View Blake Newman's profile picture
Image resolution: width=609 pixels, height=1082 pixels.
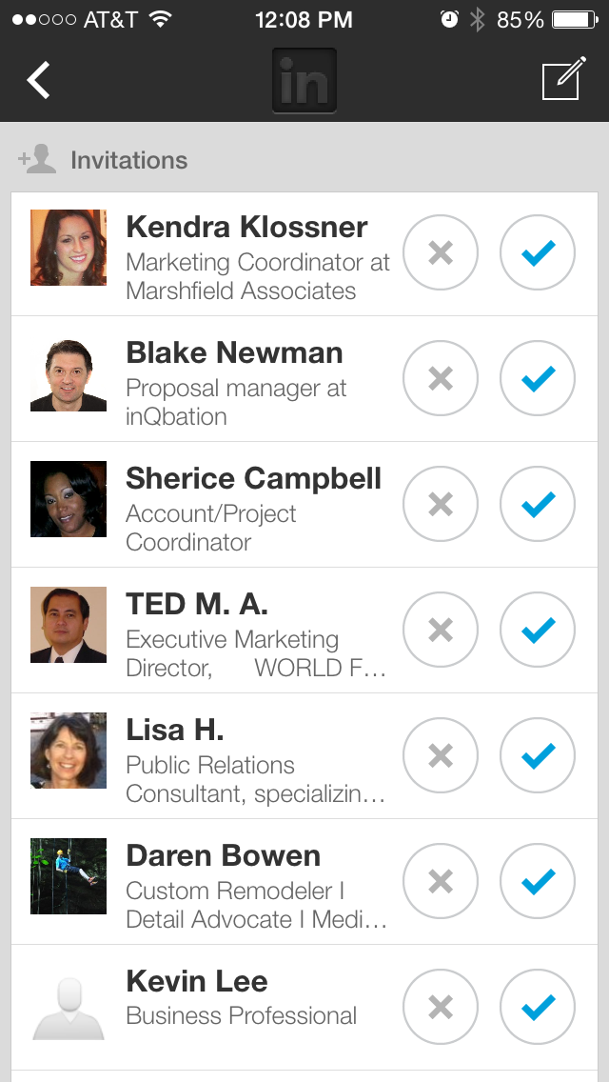(x=69, y=374)
